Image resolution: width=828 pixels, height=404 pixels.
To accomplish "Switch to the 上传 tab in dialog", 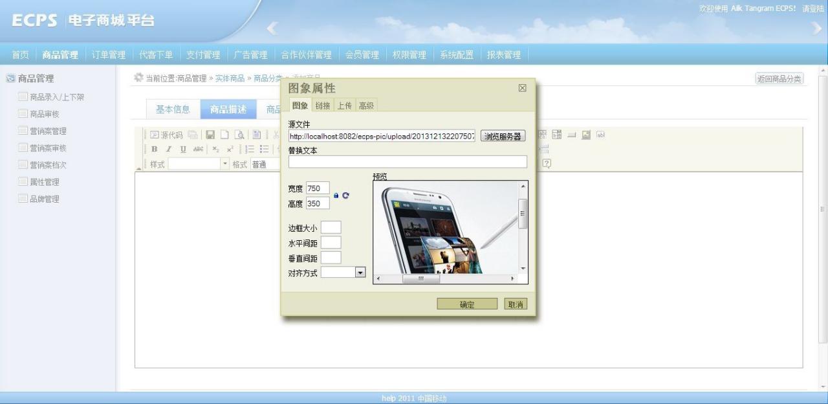I will [x=344, y=106].
